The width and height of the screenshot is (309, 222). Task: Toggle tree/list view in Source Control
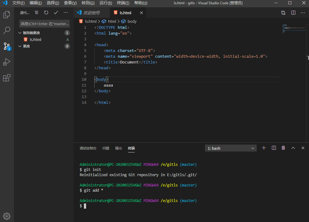[36, 13]
